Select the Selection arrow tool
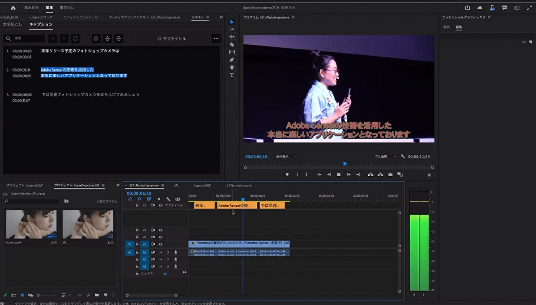The height and width of the screenshot is (305, 536). (232, 22)
